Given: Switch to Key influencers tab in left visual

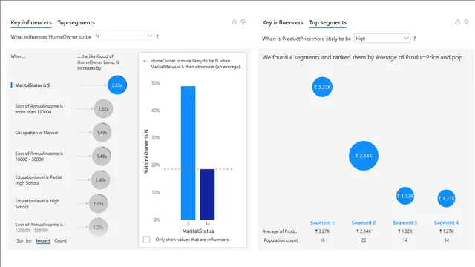Looking at the screenshot, I should 31,22.
